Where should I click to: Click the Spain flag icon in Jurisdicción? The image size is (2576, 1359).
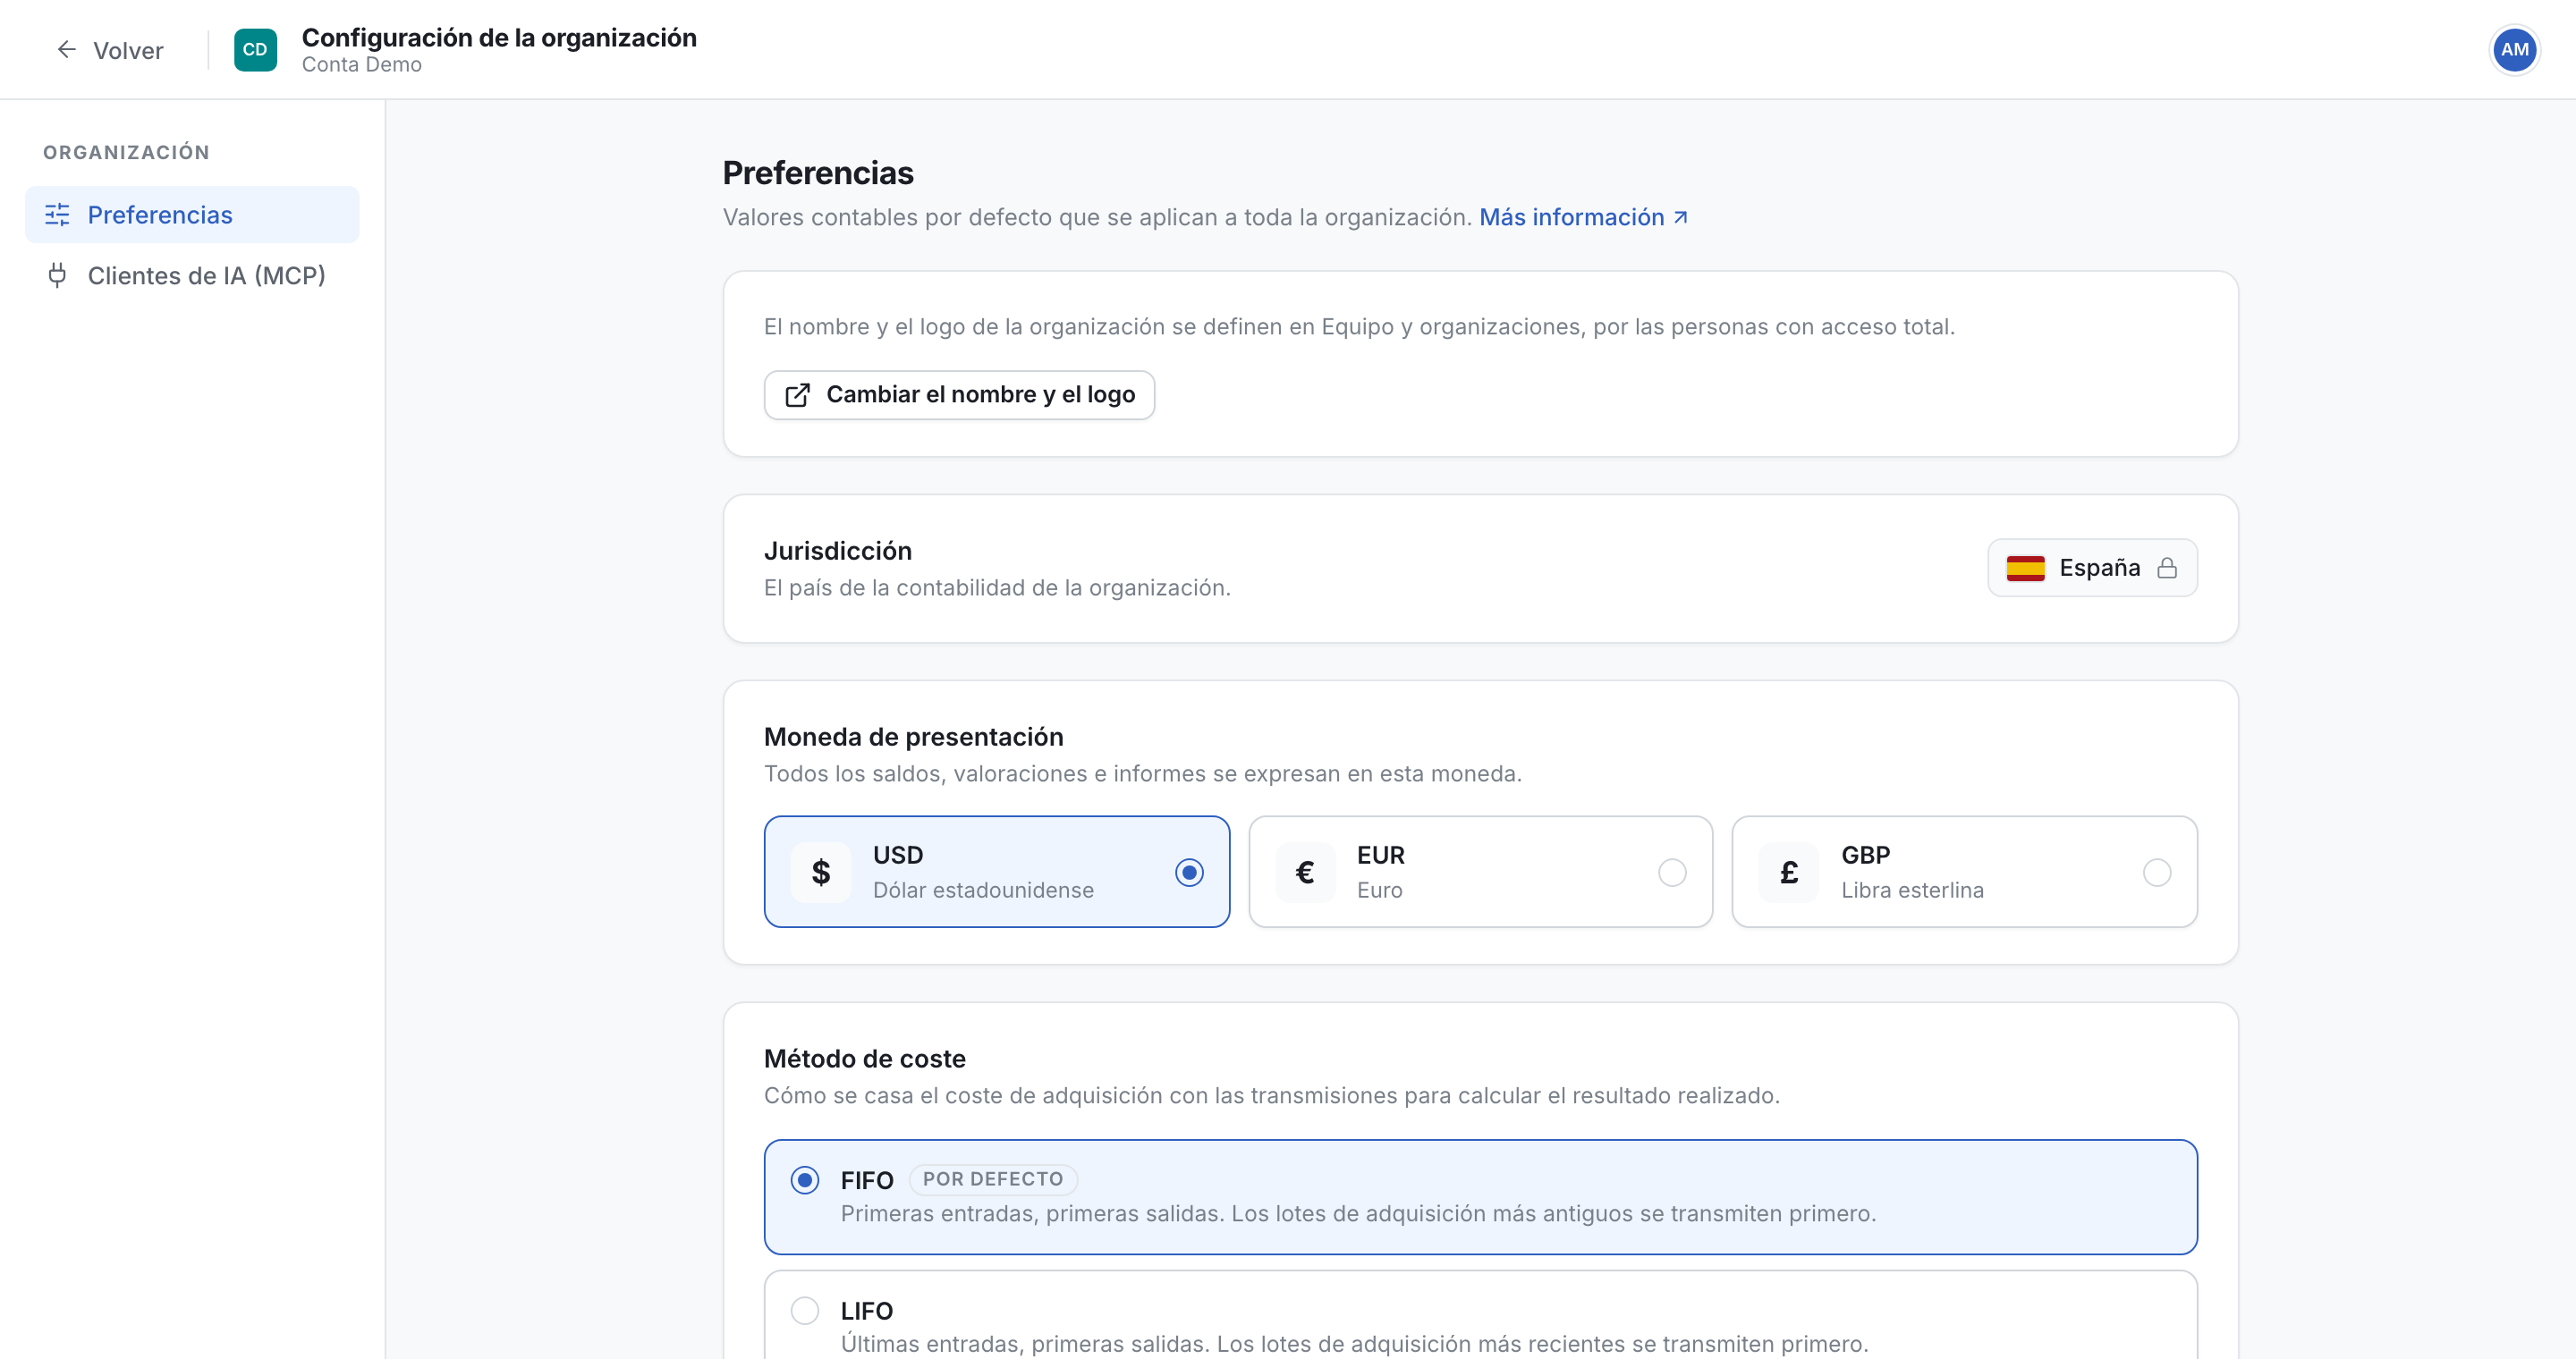(2025, 568)
